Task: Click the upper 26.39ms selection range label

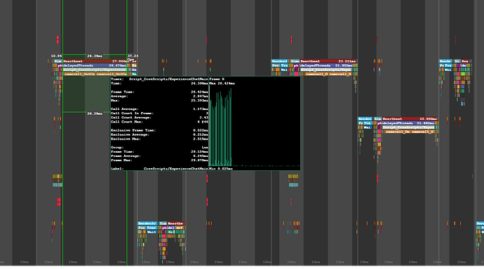Action: pyautogui.click(x=95, y=56)
